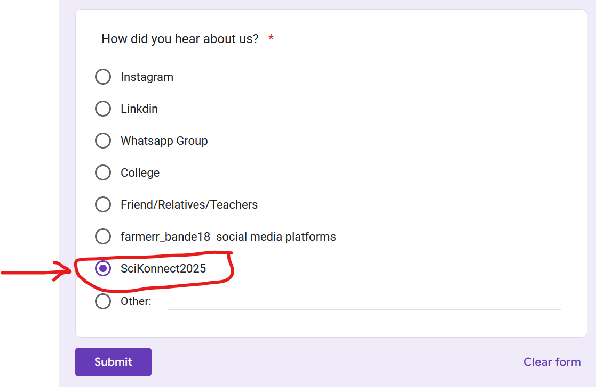This screenshot has width=596, height=387.
Task: Choose the Linkdin radio option
Action: (x=103, y=109)
